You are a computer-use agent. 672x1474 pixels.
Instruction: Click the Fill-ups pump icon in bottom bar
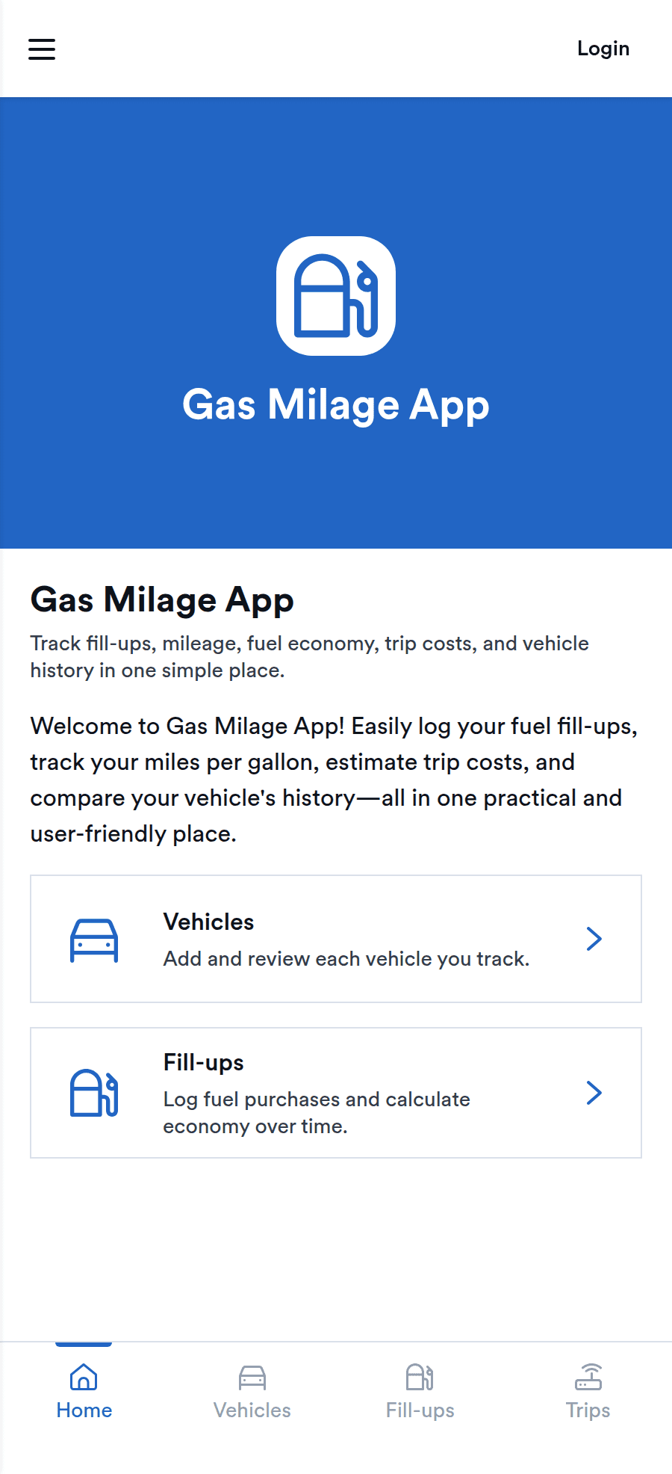click(420, 1377)
